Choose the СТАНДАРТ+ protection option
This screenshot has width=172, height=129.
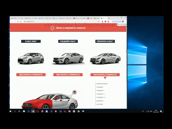click(100, 91)
